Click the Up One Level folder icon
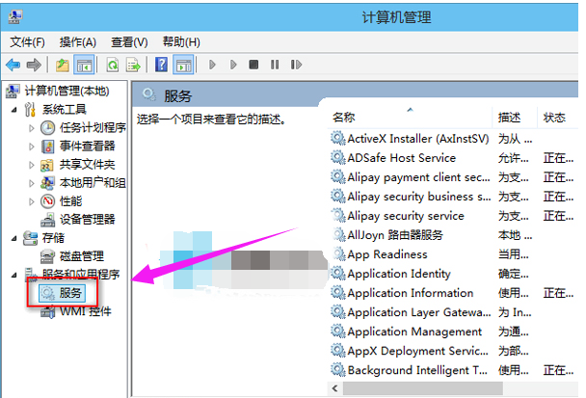This screenshot has height=398, width=586. [x=62, y=66]
